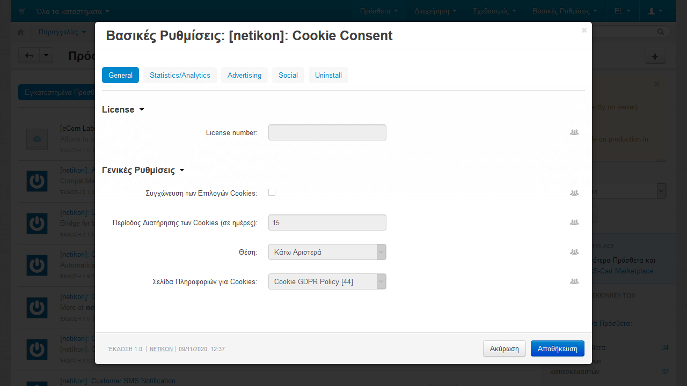687x386 pixels.
Task: Open the Βασικές Ρυθμίσεις menu
Action: coord(565,11)
